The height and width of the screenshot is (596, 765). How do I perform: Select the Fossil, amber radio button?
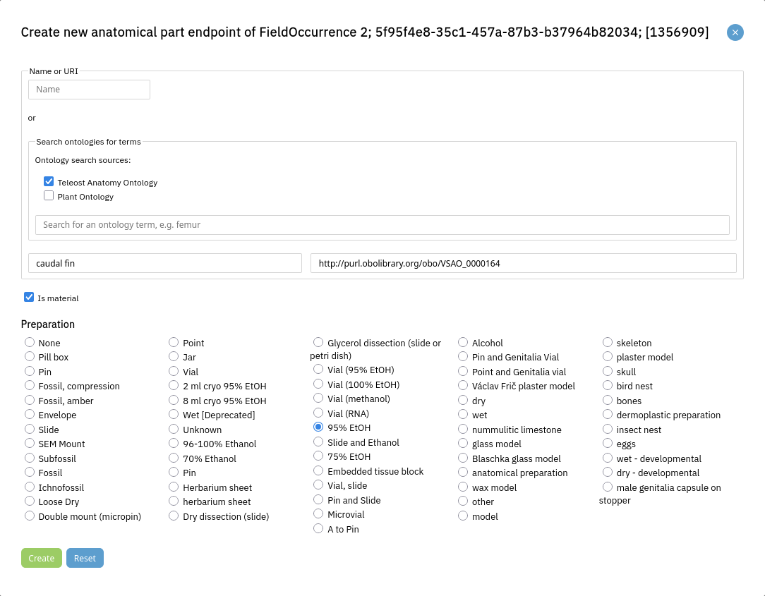pos(30,401)
